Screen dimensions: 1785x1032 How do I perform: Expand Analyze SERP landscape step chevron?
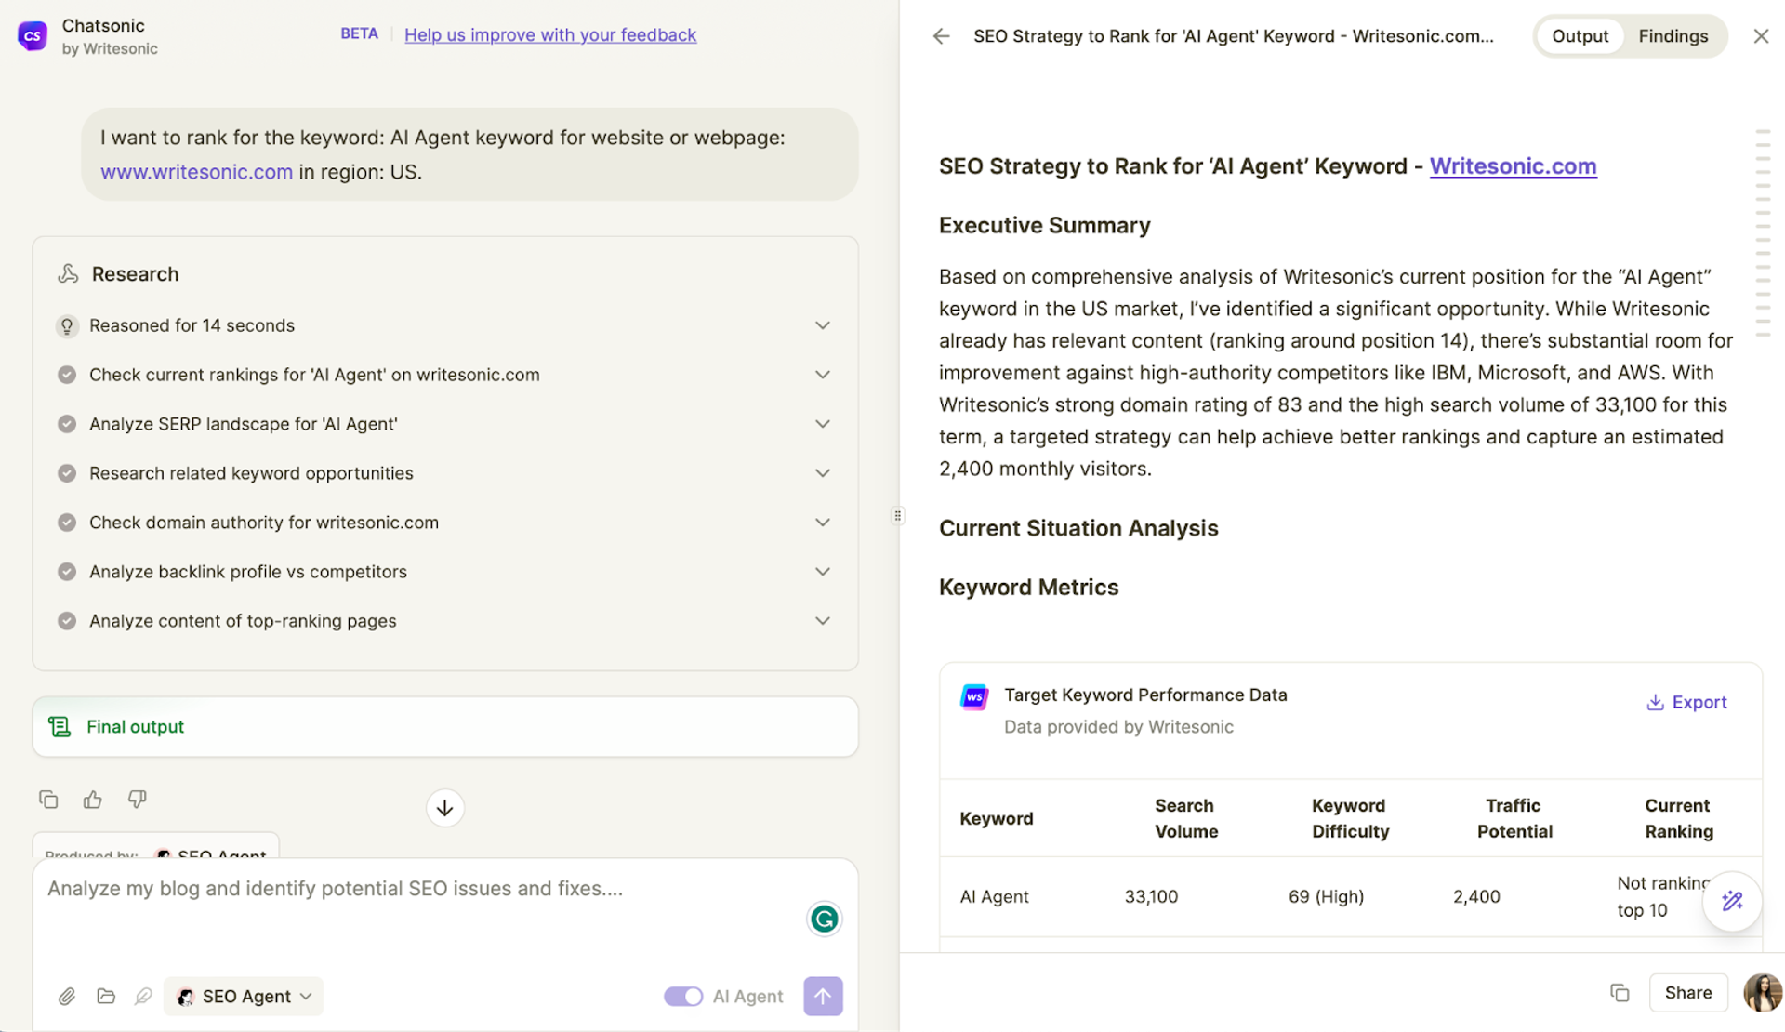click(823, 424)
